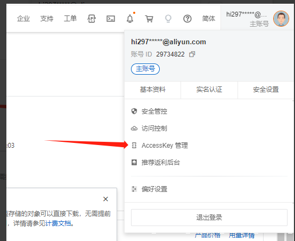Image resolution: width=295 pixels, height=241 pixels.
Task: Open notifications bell icon
Action: coord(130,19)
